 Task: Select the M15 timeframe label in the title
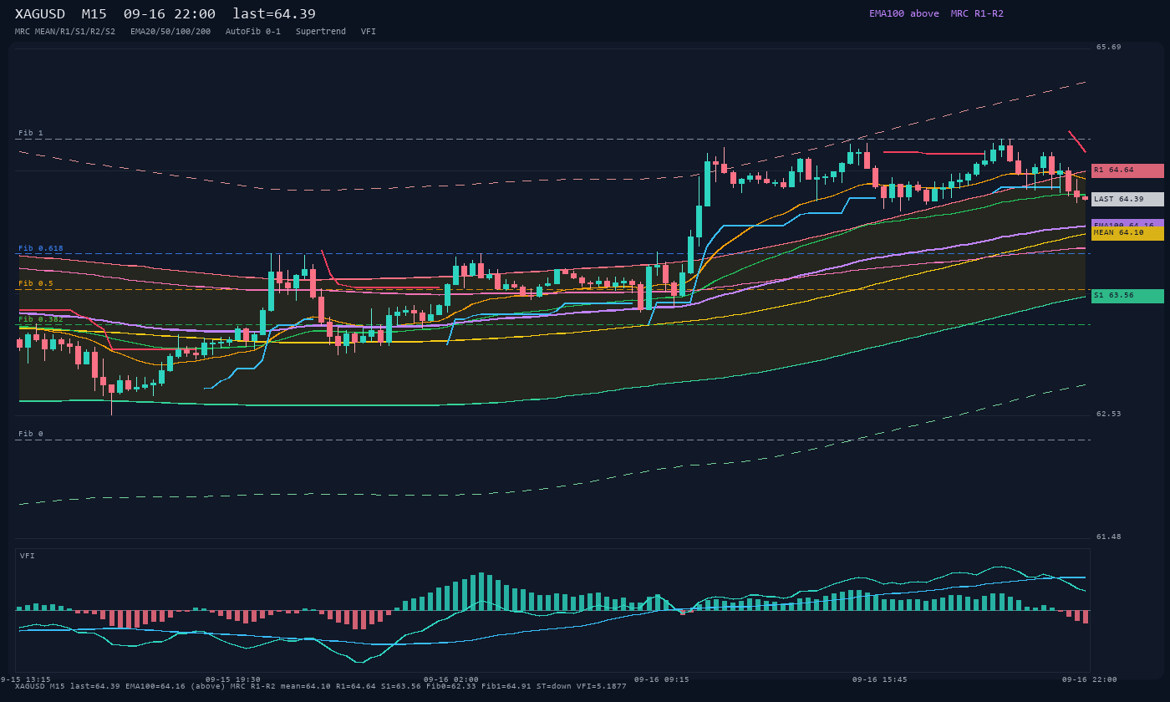[94, 14]
